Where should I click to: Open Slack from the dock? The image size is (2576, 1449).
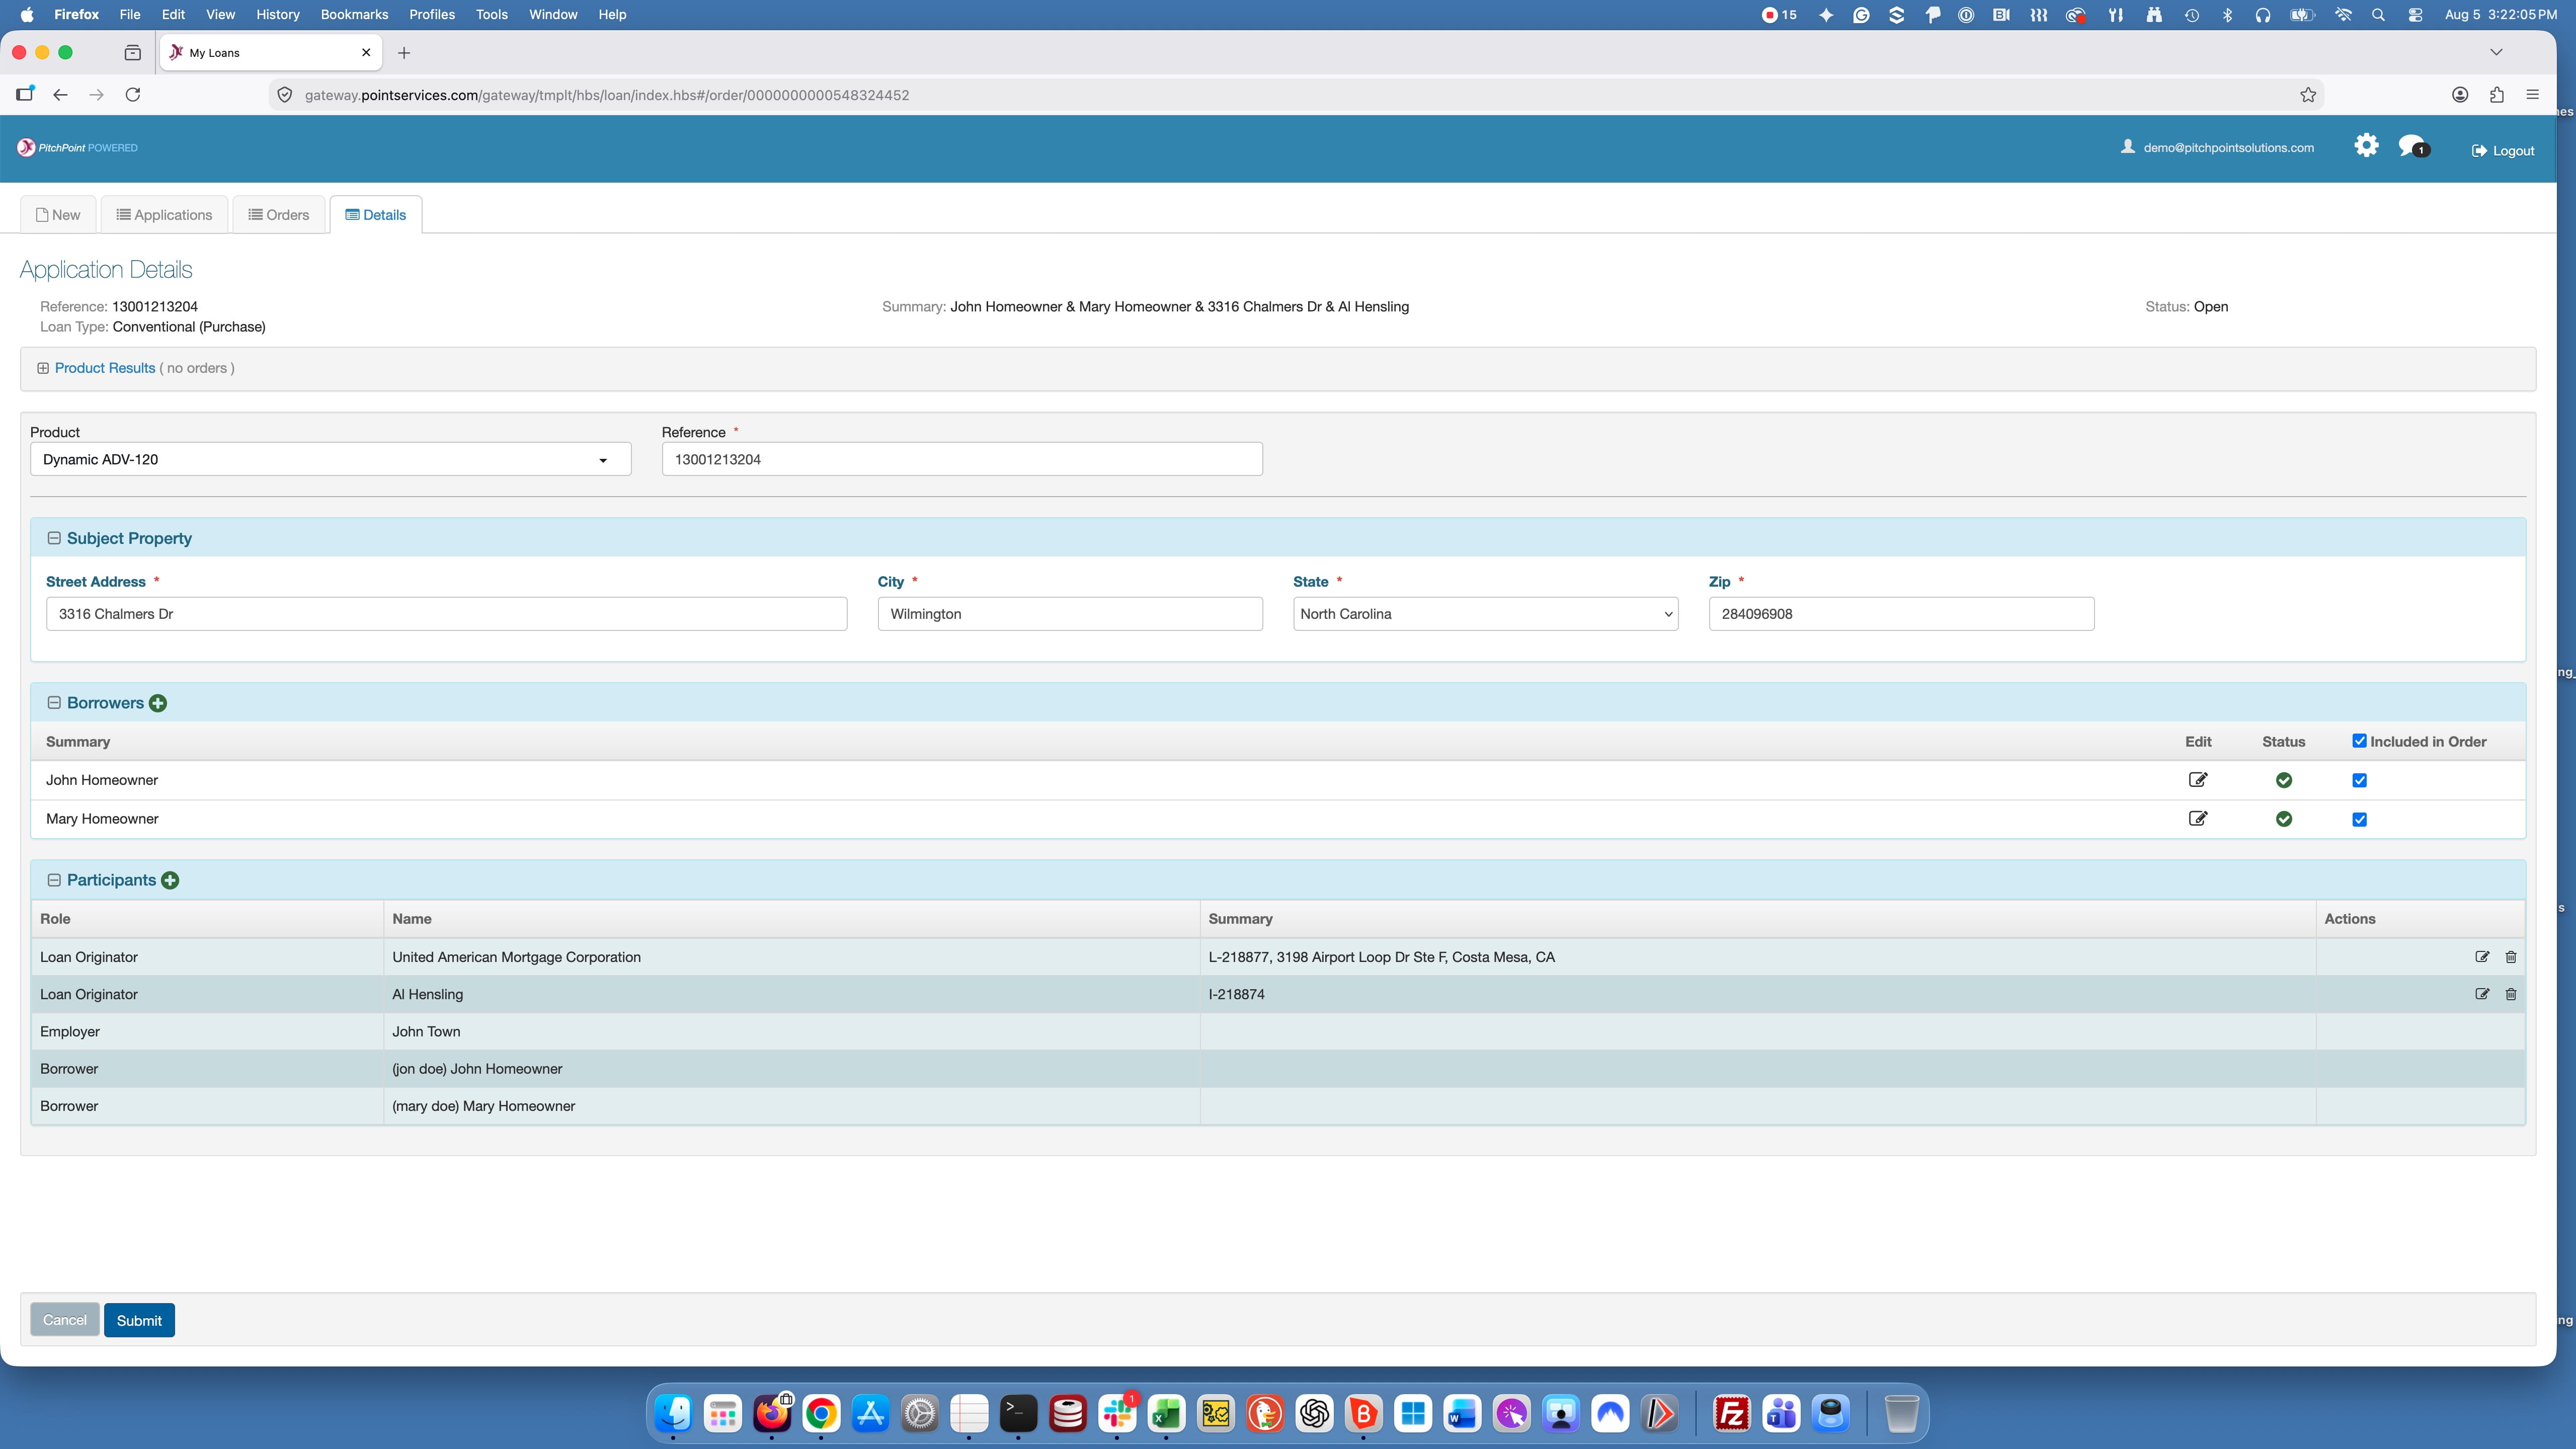1117,1413
